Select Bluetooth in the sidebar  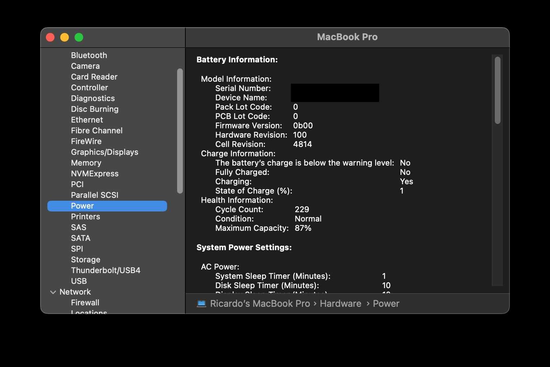pos(89,55)
